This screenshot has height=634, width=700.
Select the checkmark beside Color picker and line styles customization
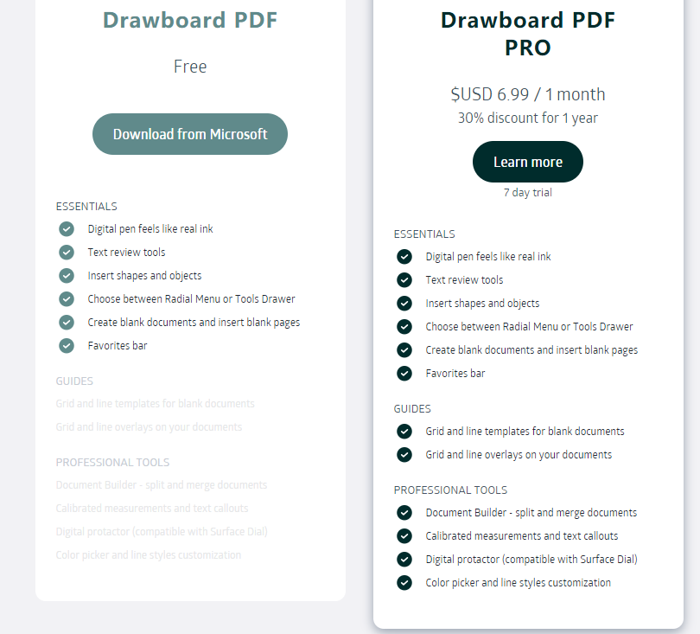pos(404,582)
